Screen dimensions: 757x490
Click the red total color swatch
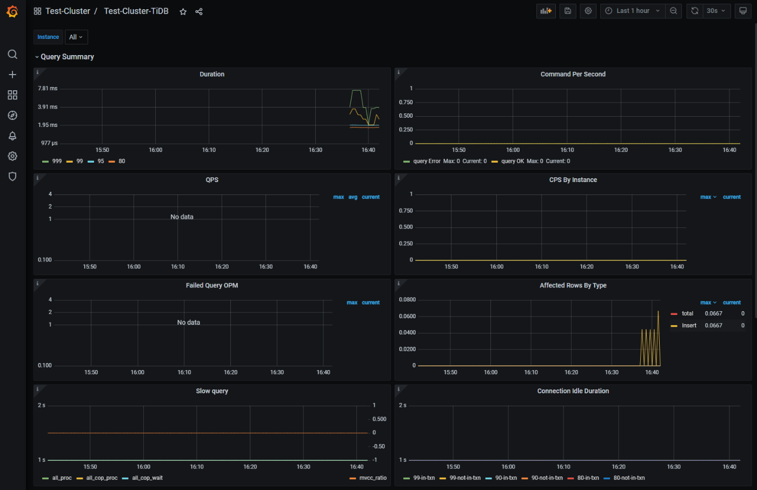pyautogui.click(x=674, y=314)
